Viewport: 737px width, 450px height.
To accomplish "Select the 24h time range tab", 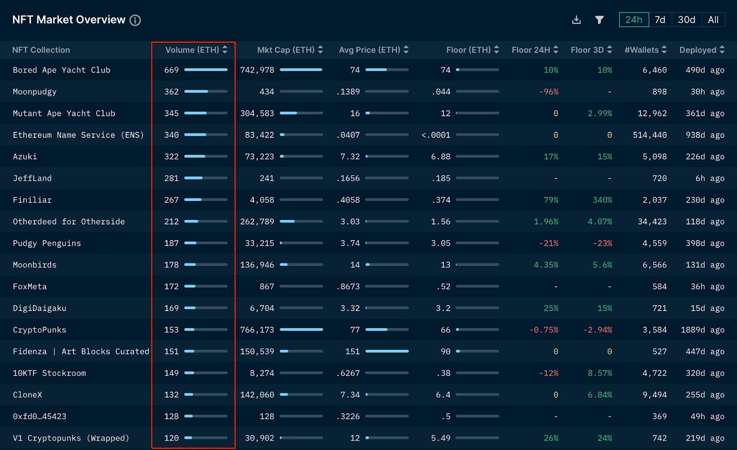I will pos(634,20).
